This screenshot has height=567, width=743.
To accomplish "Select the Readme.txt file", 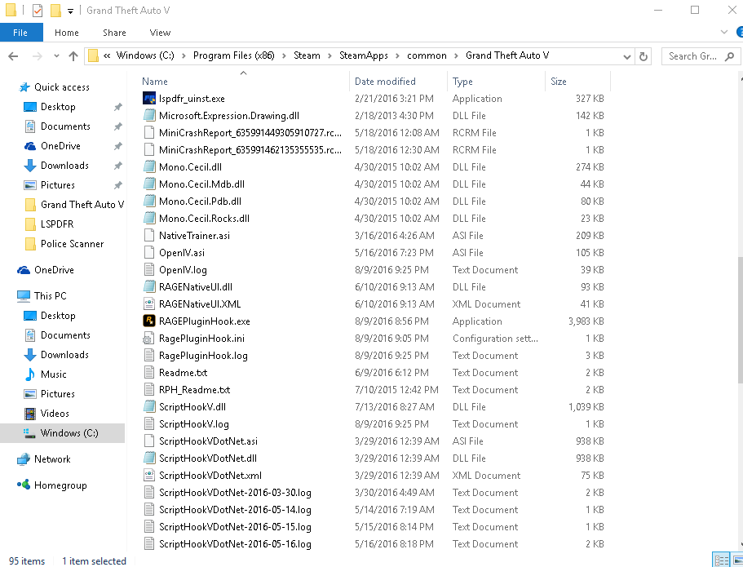I will point(183,373).
